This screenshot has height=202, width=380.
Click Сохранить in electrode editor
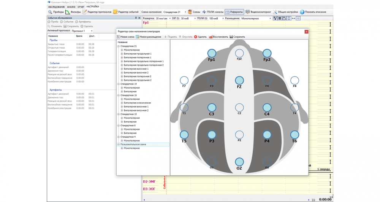(237, 37)
